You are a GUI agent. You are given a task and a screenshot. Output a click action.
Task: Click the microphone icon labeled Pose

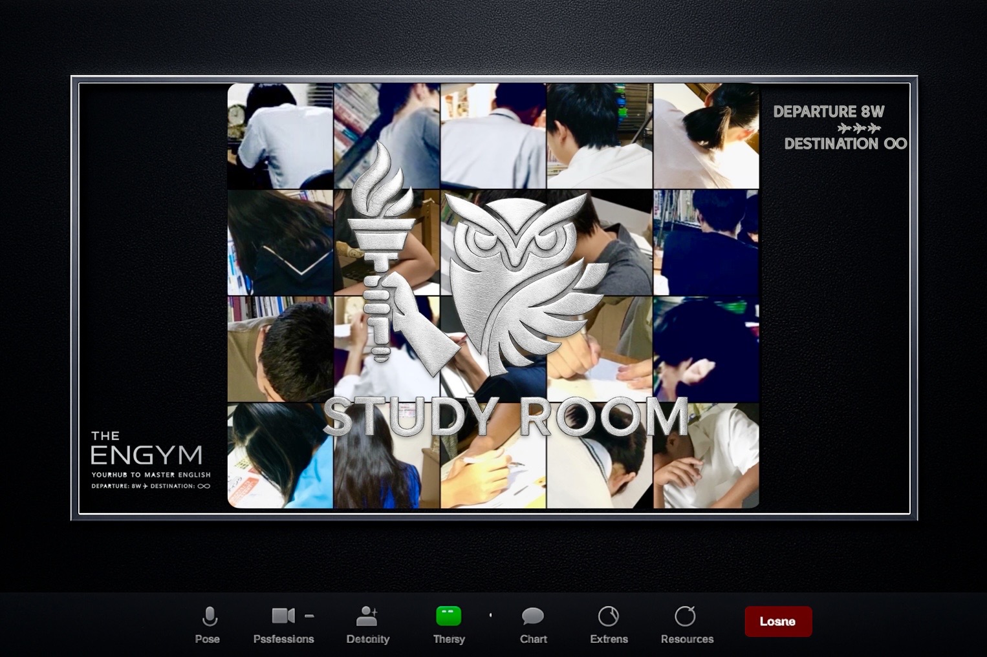(209, 617)
